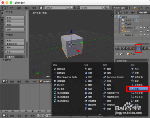
Task: Click the 缩放 Scale button
Action: coord(15,25)
